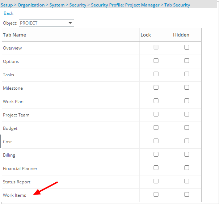The width and height of the screenshot is (219, 204).
Task: Lock the Budget tab
Action: pyautogui.click(x=156, y=128)
